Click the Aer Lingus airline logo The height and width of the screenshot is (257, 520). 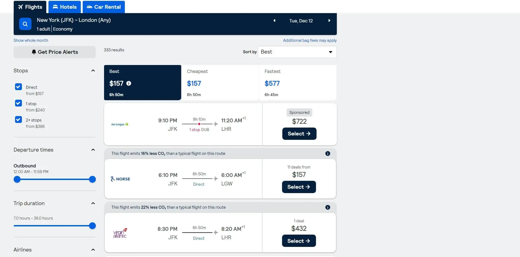[120, 124]
